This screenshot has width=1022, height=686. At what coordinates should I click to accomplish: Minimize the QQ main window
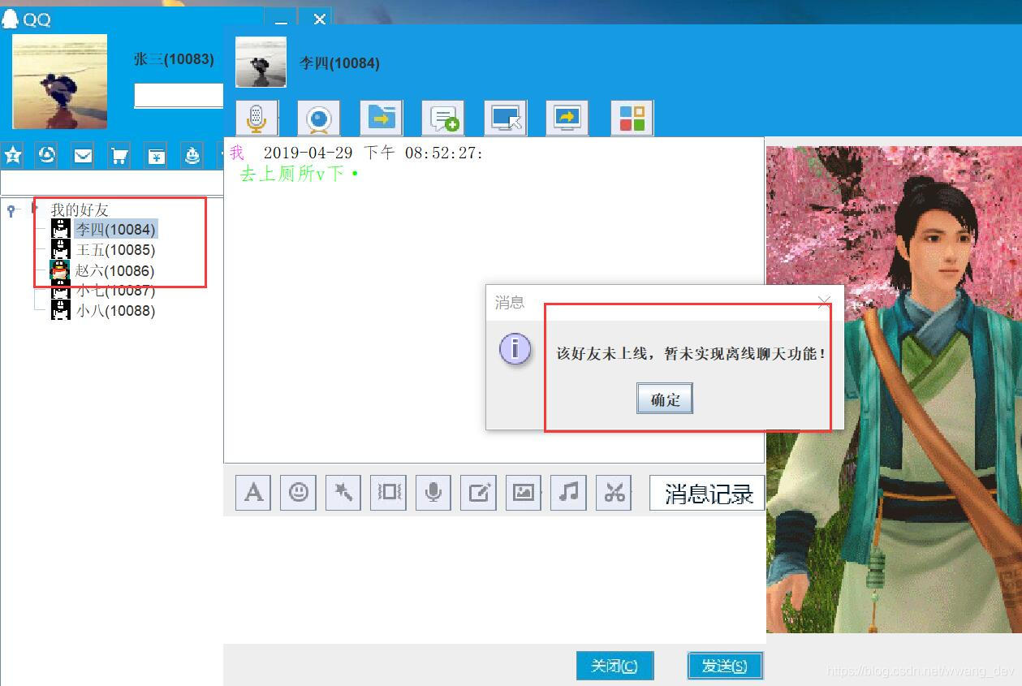pos(280,19)
